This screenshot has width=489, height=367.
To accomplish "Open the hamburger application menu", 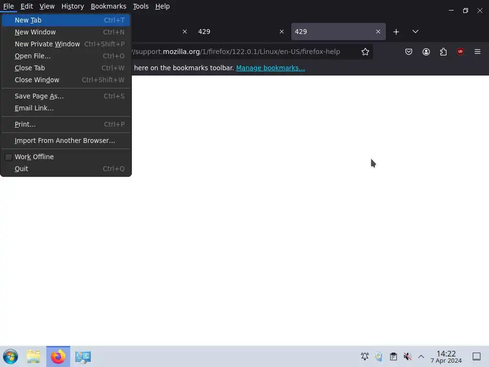I will click(x=478, y=52).
